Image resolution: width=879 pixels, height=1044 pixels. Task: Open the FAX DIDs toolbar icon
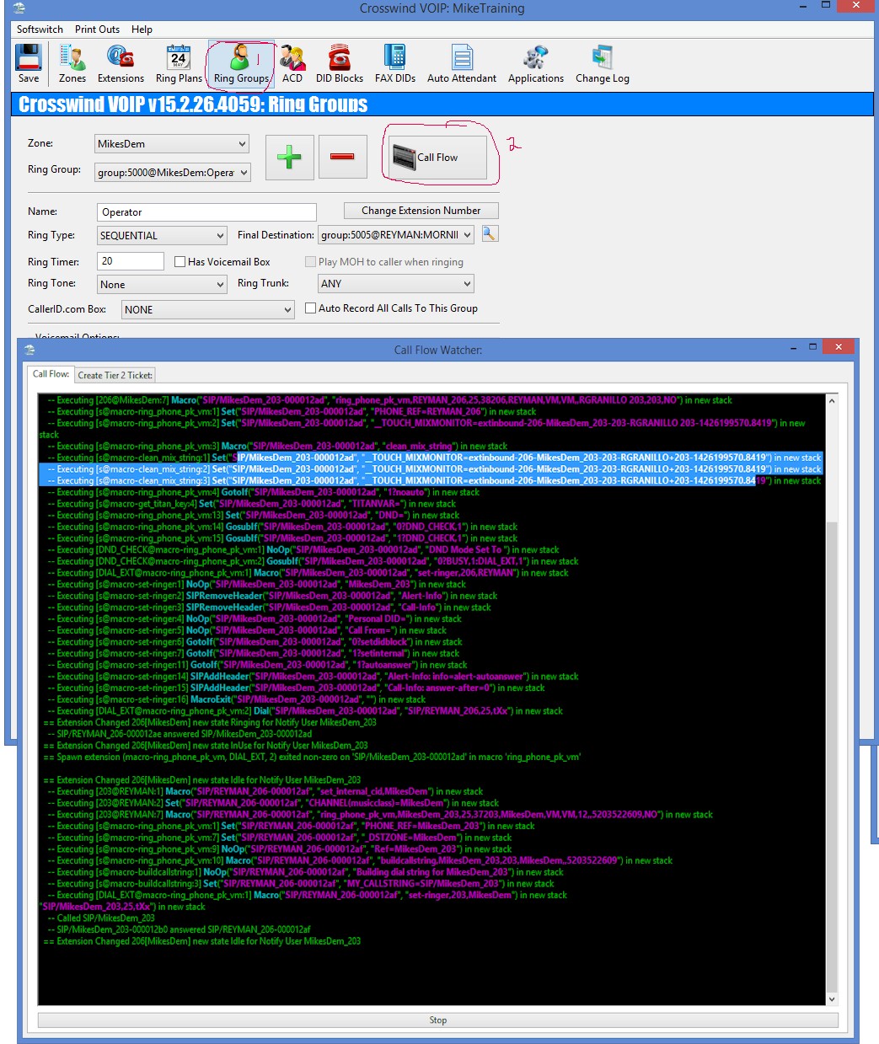coord(394,59)
